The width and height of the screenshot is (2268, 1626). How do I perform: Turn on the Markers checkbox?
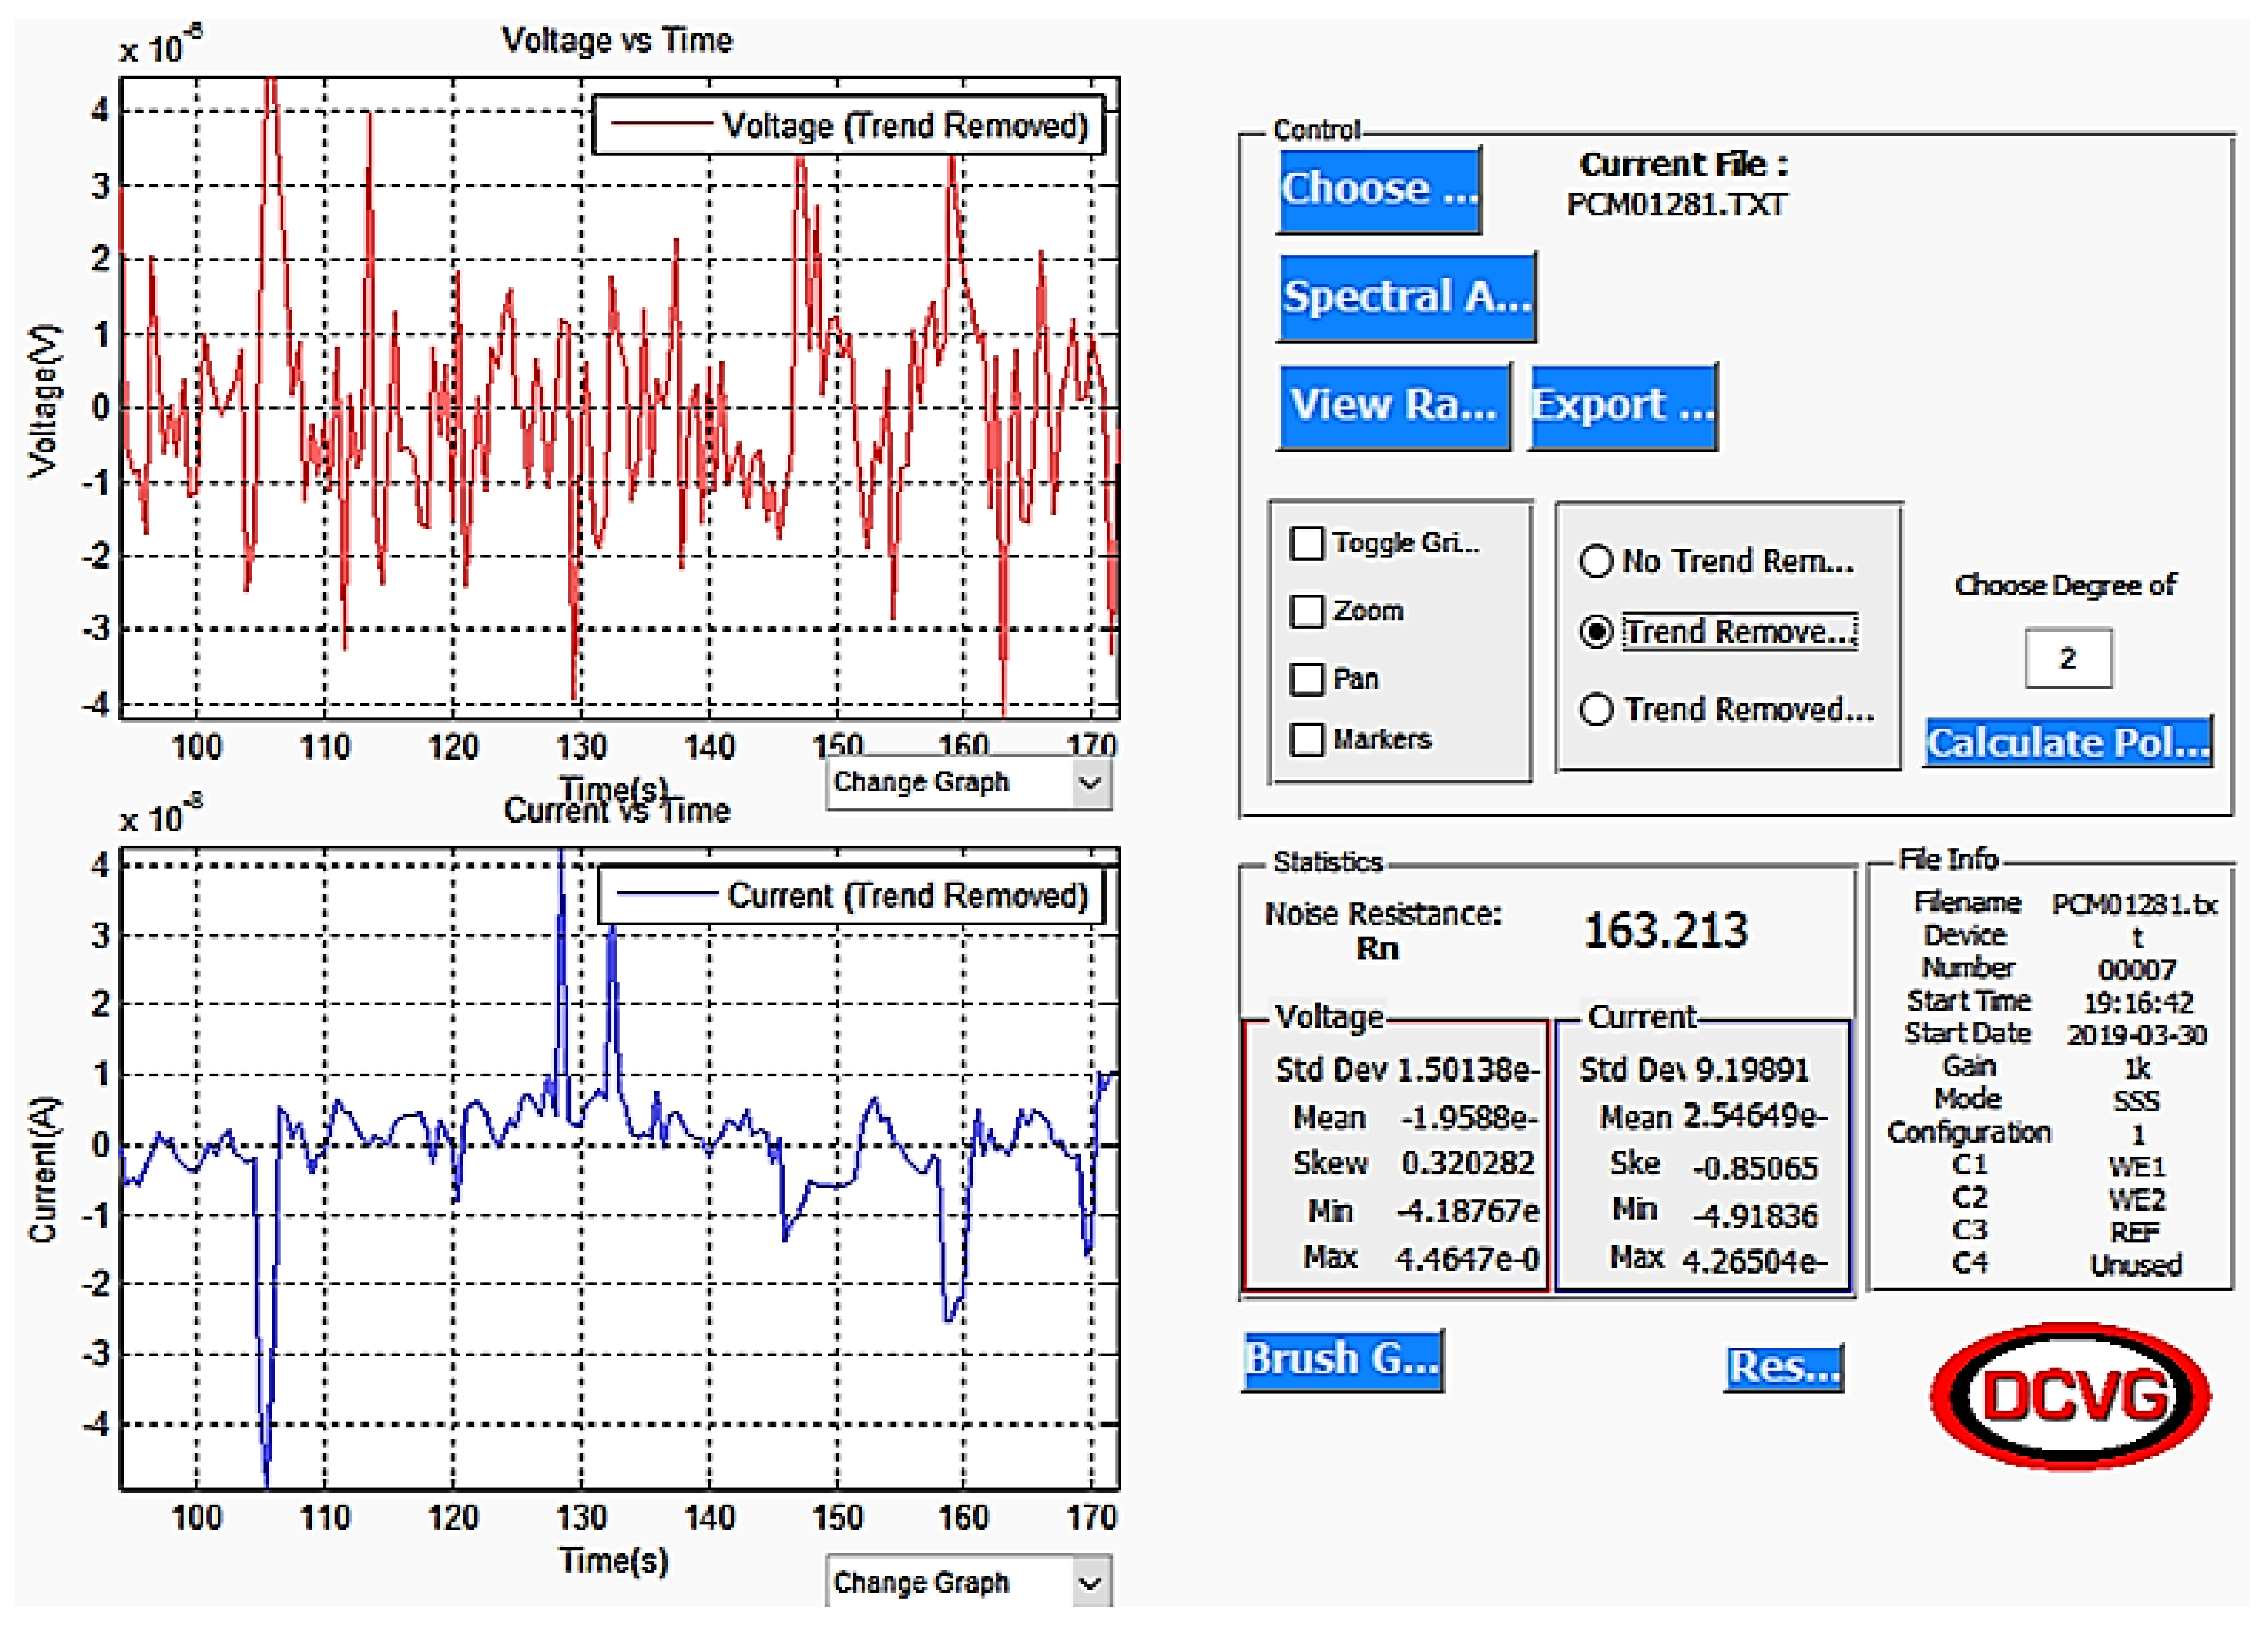[1307, 740]
